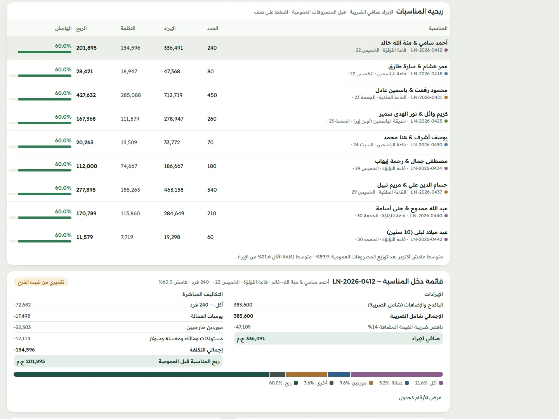Click the العدد column header
The image size is (559, 419).
pos(213,28)
